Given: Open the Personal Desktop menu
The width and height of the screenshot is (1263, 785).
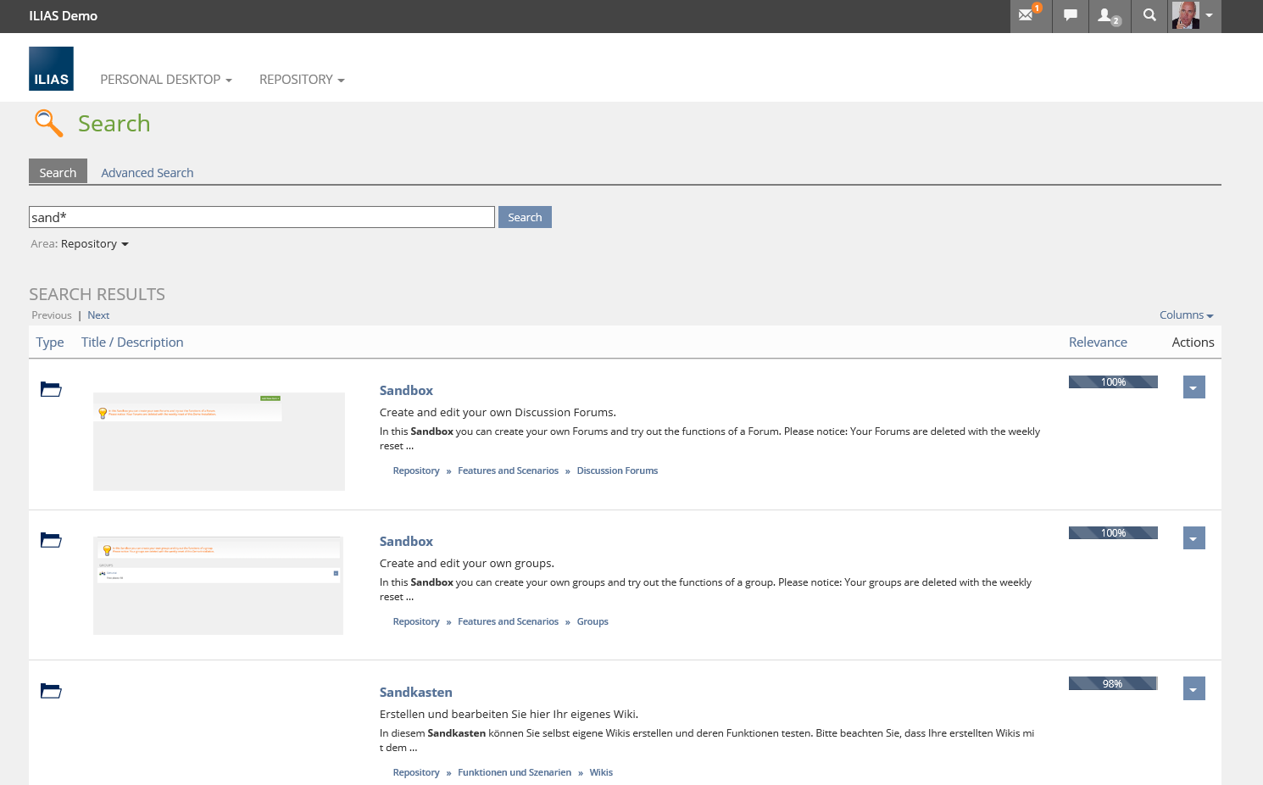Looking at the screenshot, I should (x=165, y=80).
